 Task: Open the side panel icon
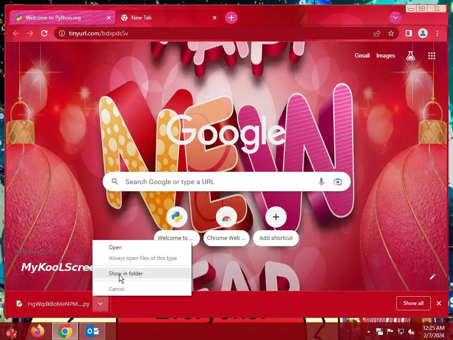[x=408, y=34]
